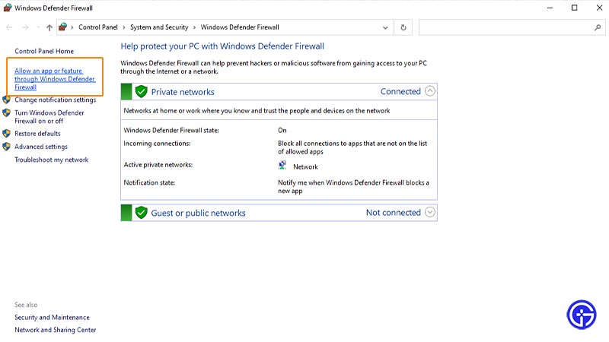Click shield icon beside Advanced settings
Image resolution: width=609 pixels, height=342 pixels.
pos(6,147)
